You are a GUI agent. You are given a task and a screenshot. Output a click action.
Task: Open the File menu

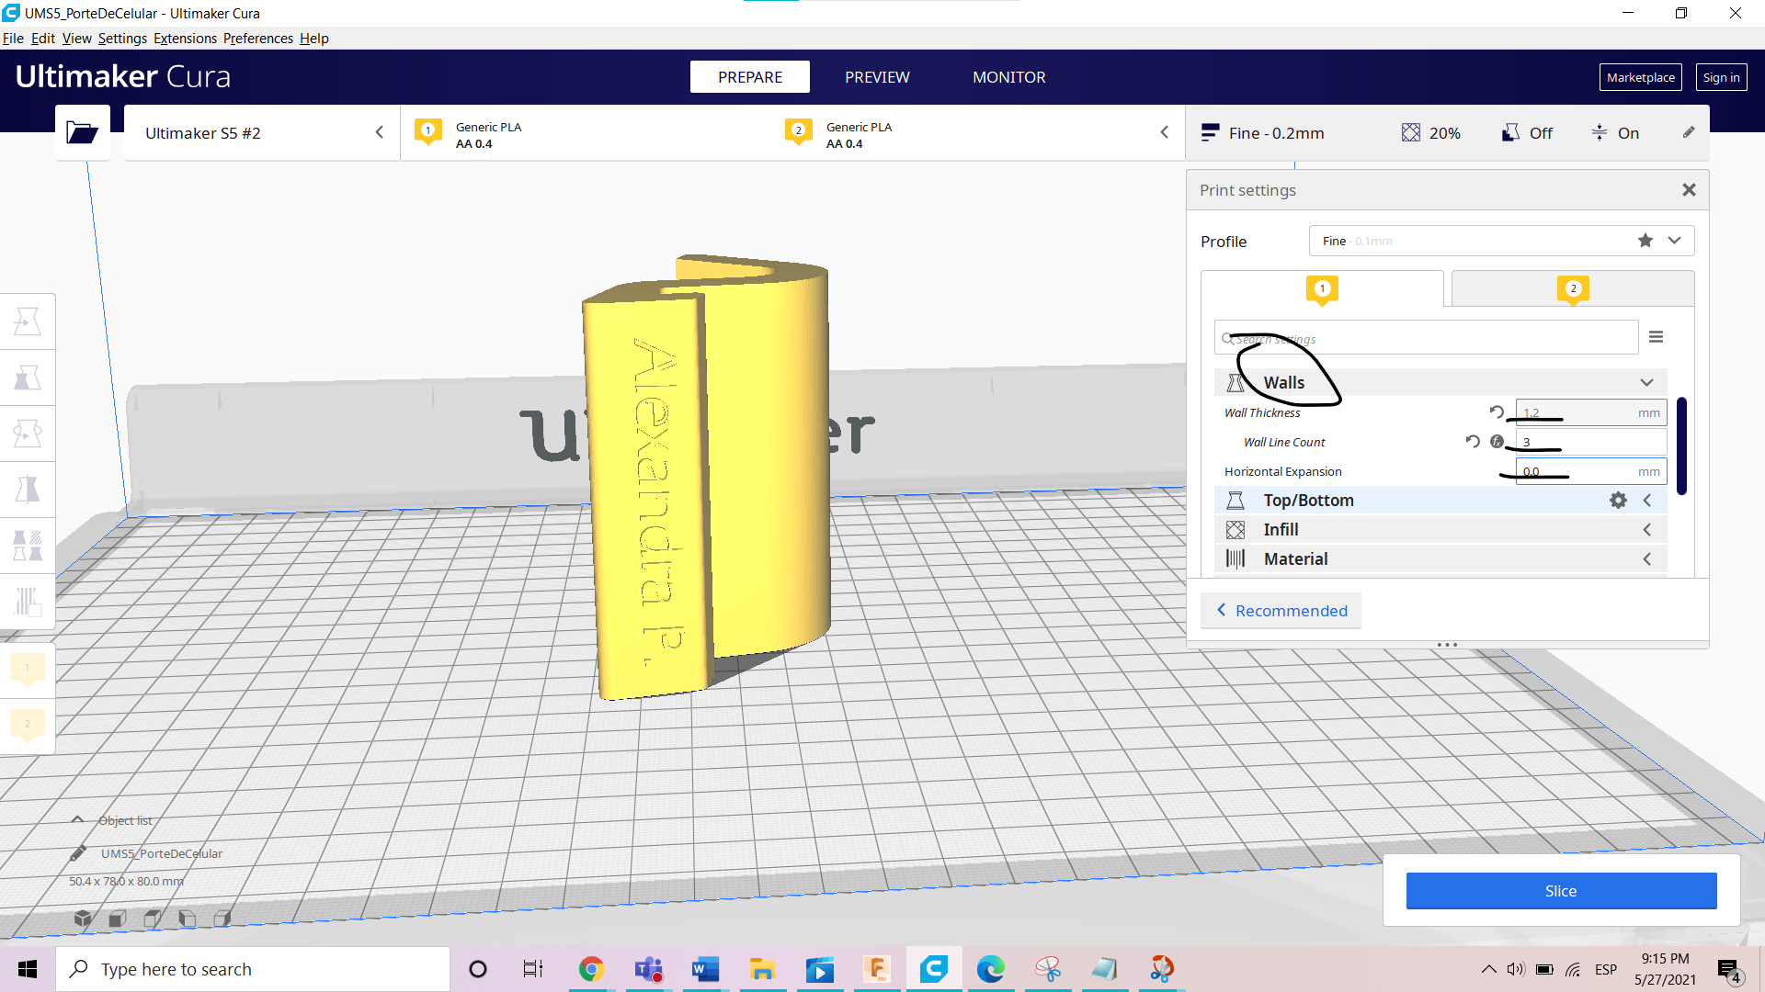click(13, 39)
